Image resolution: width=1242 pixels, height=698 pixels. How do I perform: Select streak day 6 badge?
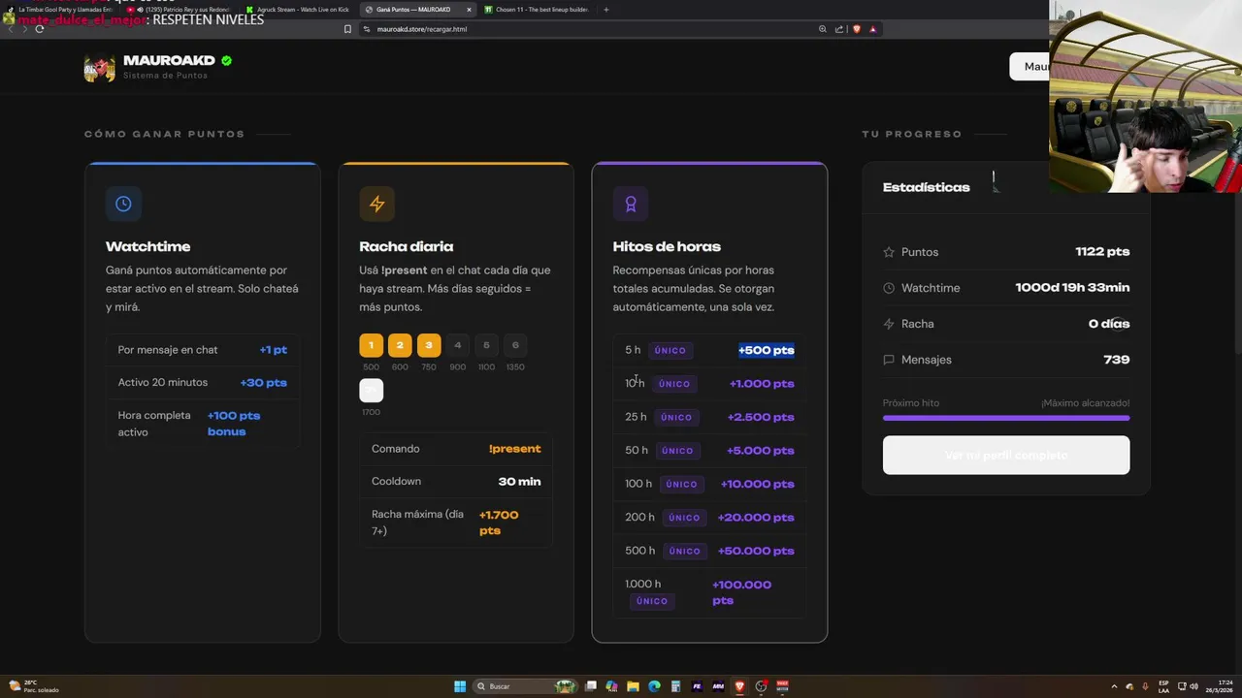(x=515, y=345)
